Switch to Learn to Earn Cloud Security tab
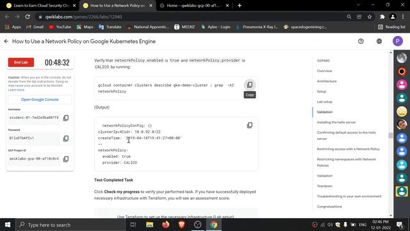Viewport: 410px width, 231px height. tap(41, 6)
